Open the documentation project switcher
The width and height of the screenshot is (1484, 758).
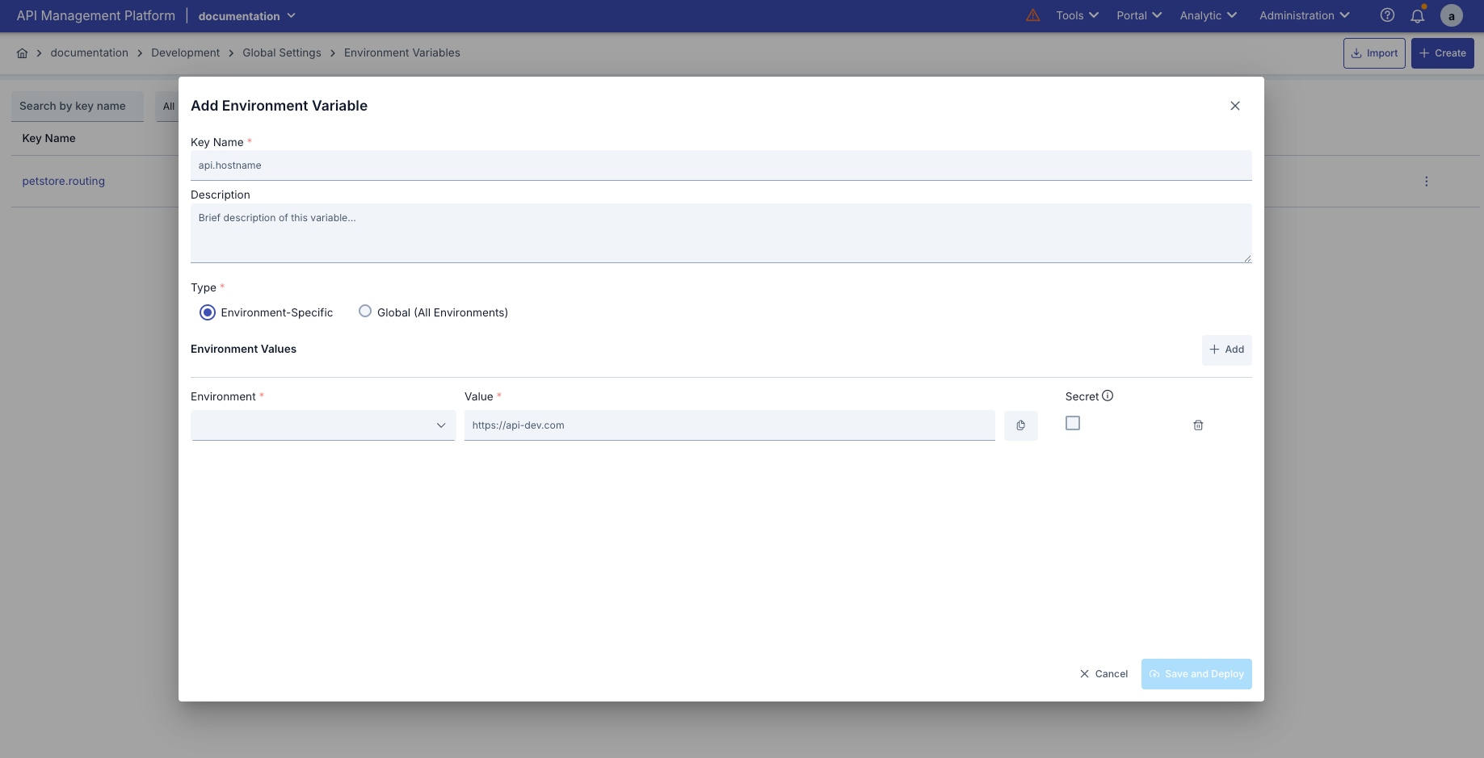click(246, 15)
